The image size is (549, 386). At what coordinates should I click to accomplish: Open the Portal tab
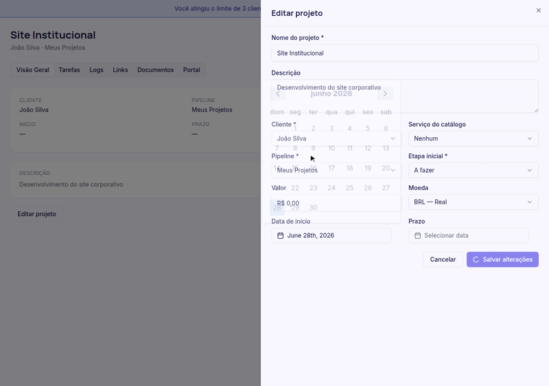tap(191, 70)
